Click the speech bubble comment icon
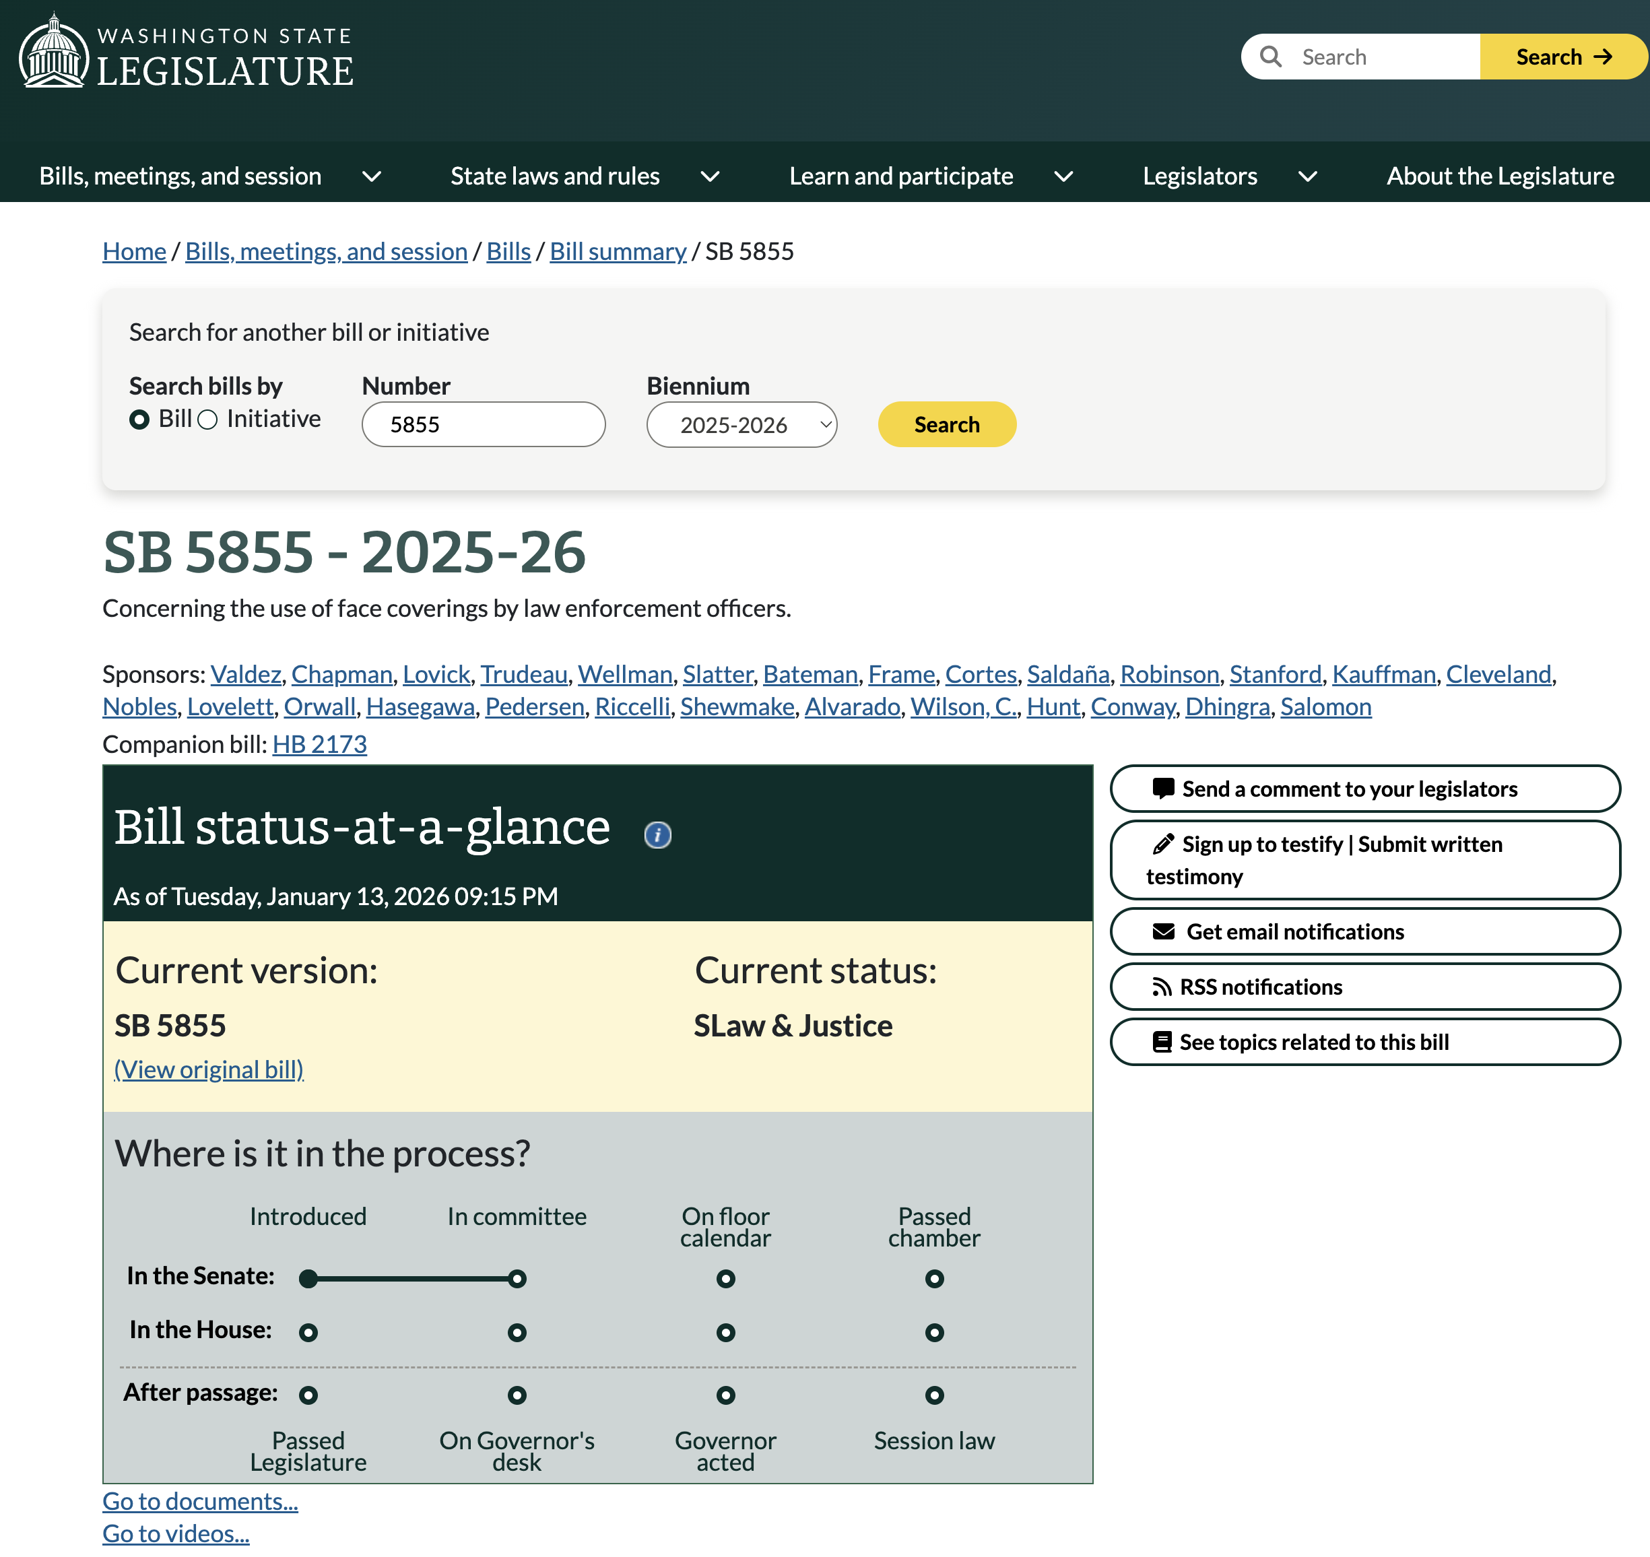 (1163, 788)
